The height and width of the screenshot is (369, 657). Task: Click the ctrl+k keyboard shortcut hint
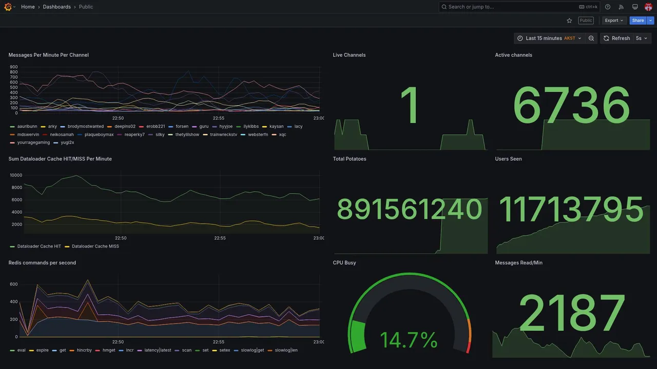[x=588, y=7]
